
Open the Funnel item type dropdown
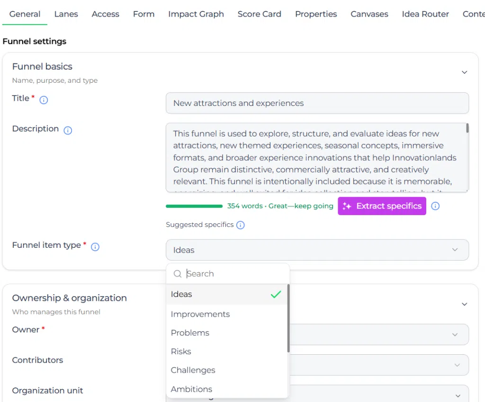click(x=317, y=250)
